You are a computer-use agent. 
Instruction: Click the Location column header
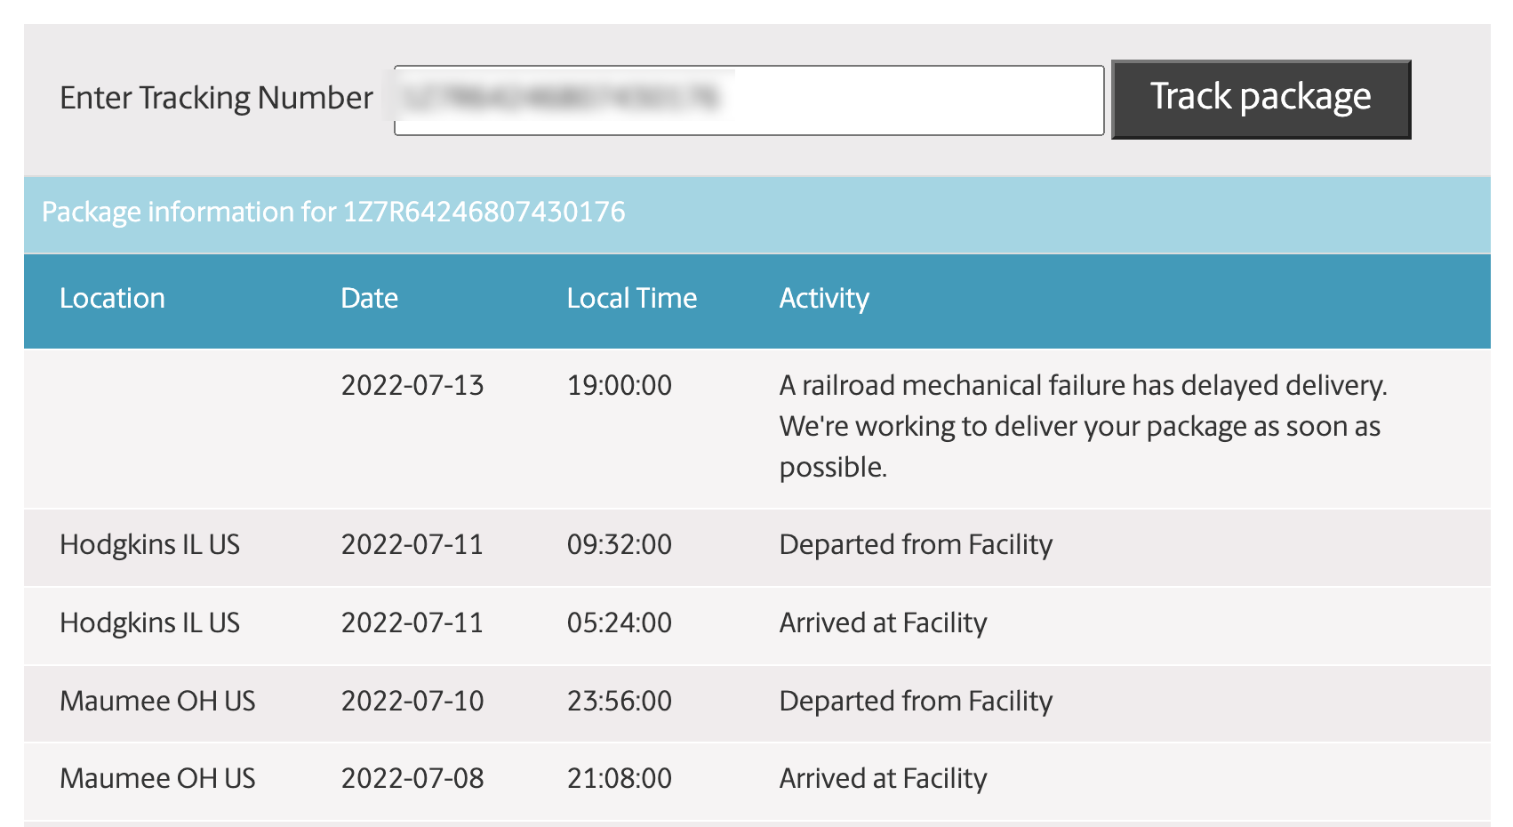(112, 299)
